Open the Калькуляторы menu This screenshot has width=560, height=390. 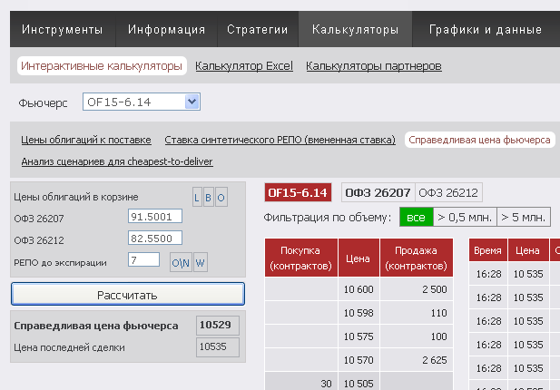pos(356,29)
